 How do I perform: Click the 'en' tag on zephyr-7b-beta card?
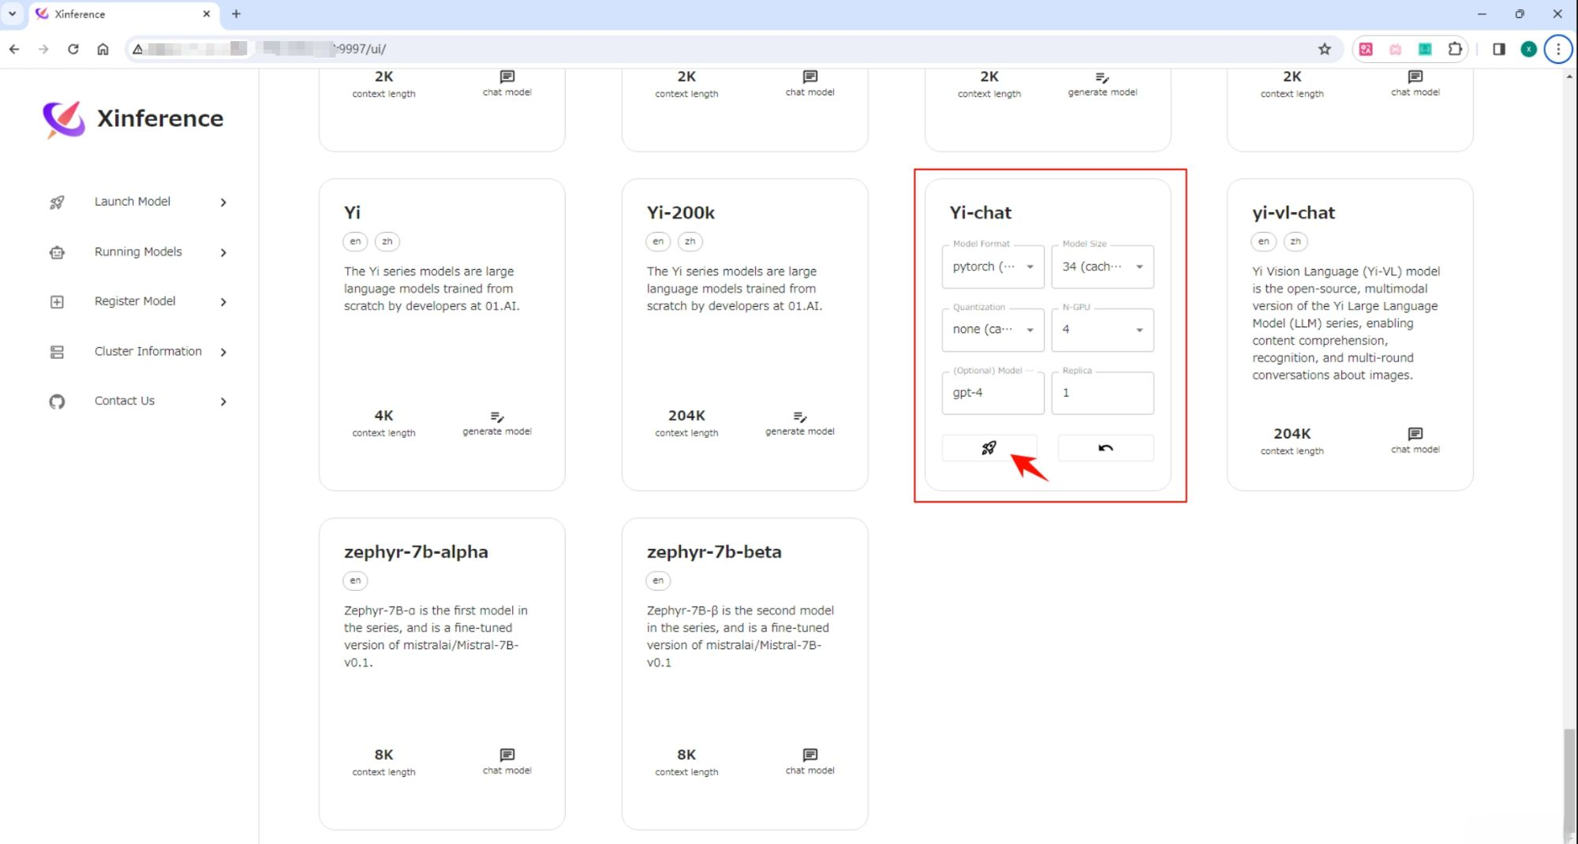tap(658, 581)
